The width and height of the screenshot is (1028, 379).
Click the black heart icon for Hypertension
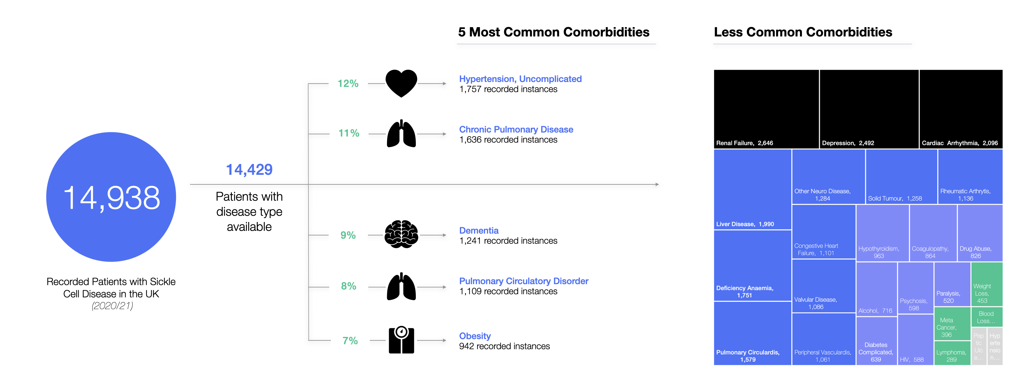coord(401,83)
